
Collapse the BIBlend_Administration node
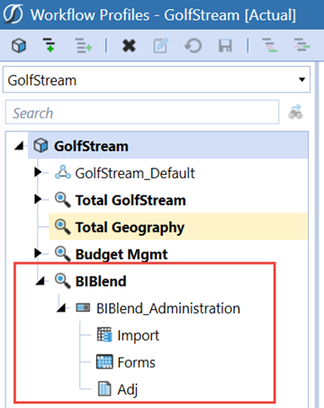61,308
